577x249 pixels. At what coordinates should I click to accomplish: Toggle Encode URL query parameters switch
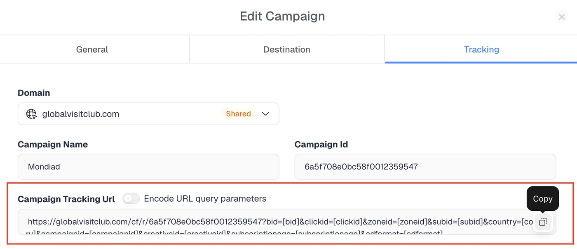tap(131, 199)
